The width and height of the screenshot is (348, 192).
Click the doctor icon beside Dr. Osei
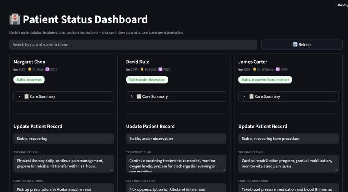29,69
